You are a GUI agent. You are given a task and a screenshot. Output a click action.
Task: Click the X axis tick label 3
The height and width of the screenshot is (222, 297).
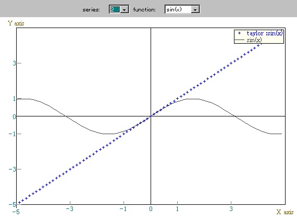[x=231, y=209]
